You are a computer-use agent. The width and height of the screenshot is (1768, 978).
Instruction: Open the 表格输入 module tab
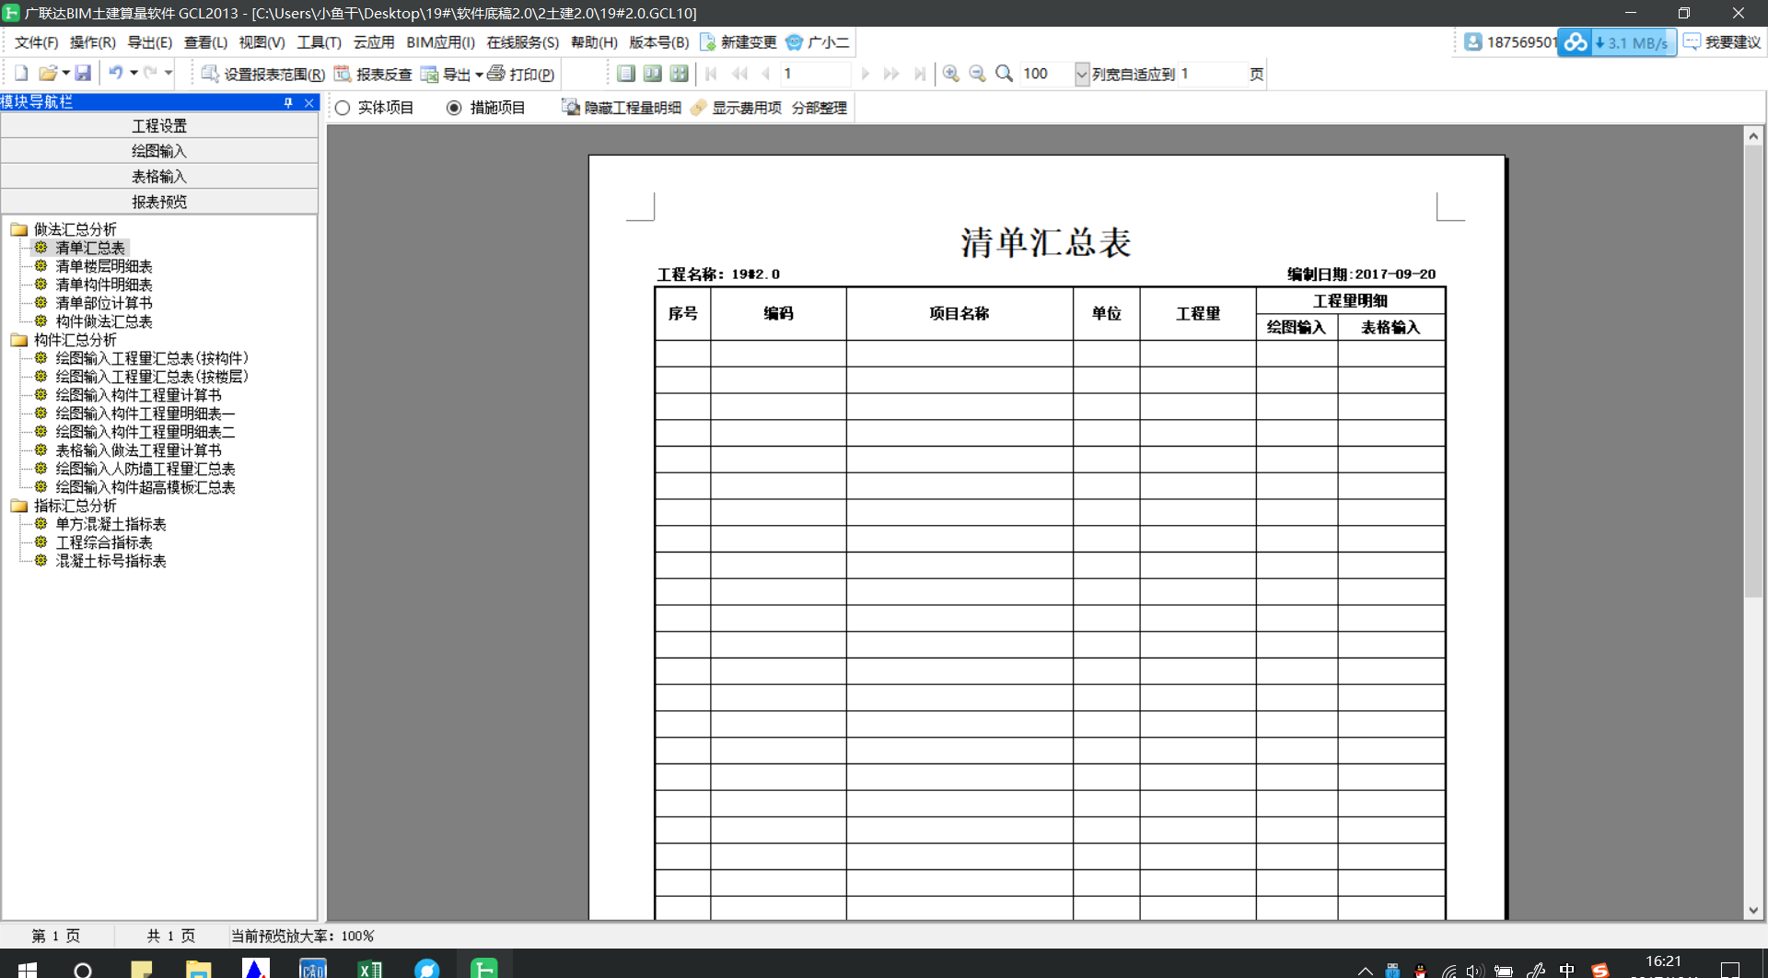(159, 176)
